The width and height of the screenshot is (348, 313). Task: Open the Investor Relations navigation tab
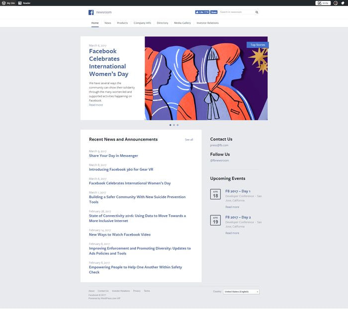pos(207,23)
